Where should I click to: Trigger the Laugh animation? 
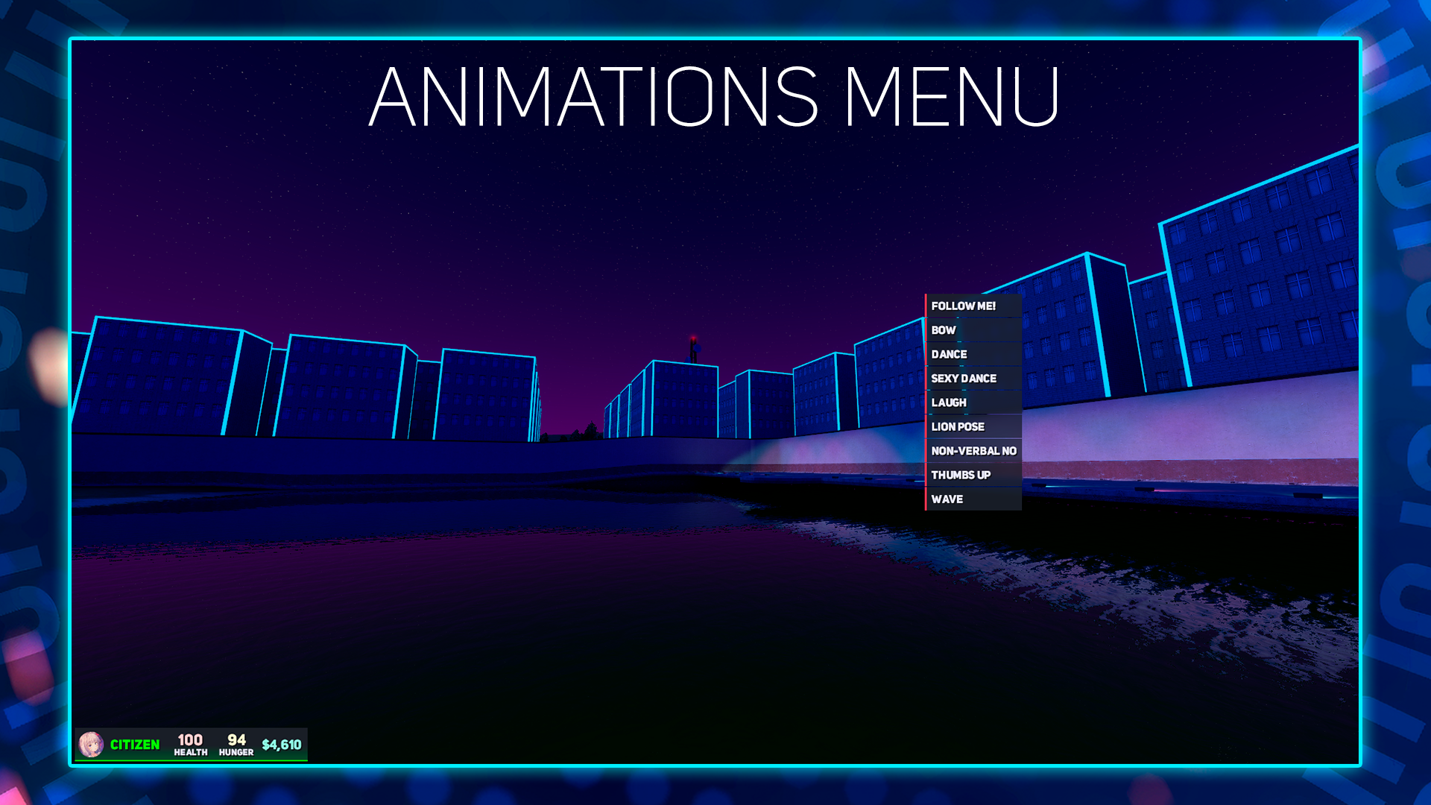click(x=973, y=402)
